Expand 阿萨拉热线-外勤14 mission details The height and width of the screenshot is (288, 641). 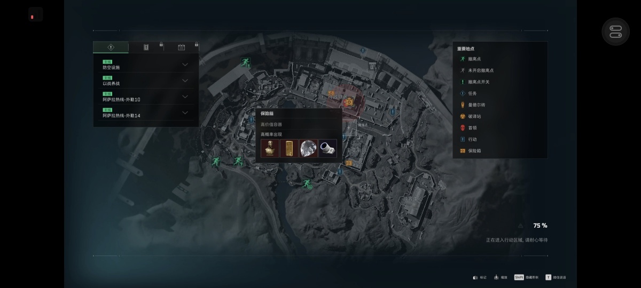[x=145, y=113]
